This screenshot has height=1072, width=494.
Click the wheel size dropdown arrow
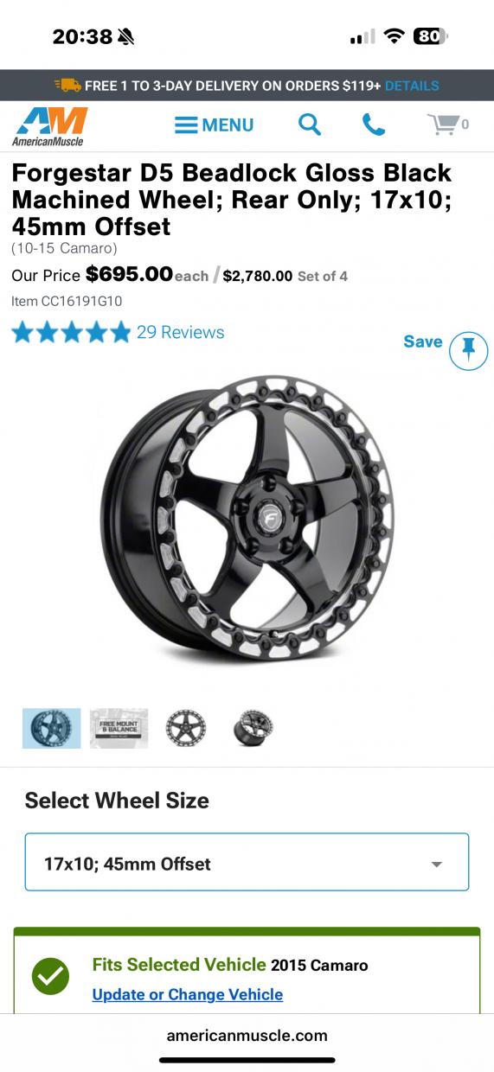tap(437, 865)
